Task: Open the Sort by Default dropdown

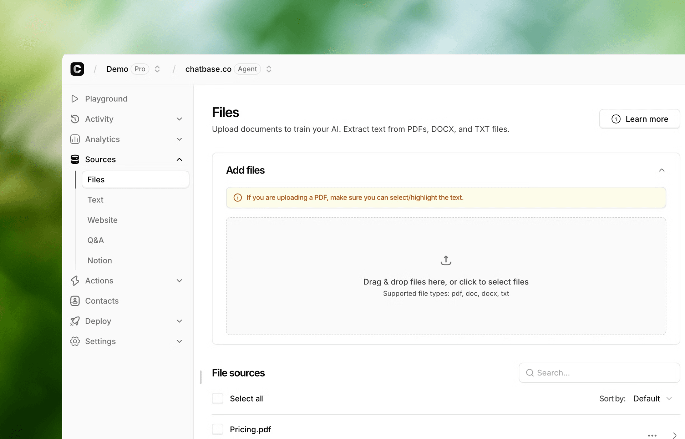Action: coord(653,399)
